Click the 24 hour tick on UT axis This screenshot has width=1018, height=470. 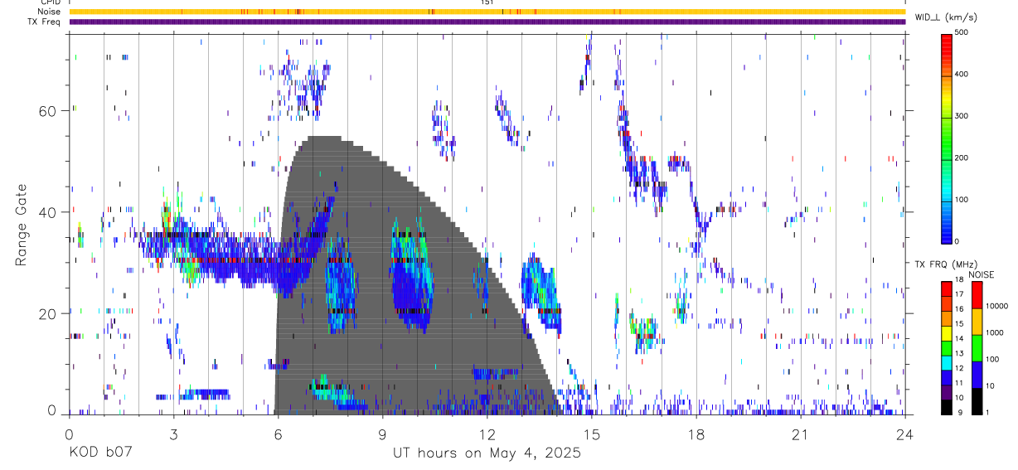click(x=904, y=434)
